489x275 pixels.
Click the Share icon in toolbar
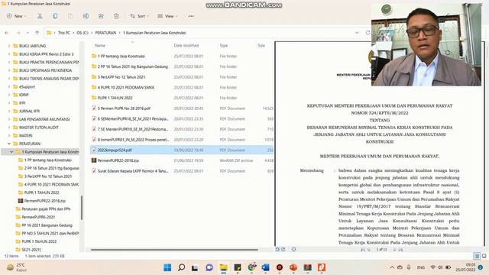click(101, 16)
